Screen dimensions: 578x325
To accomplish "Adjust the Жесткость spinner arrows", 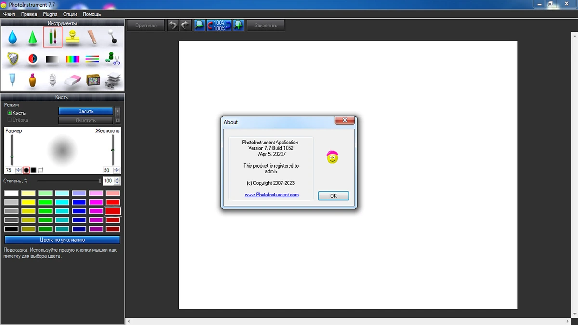I will click(117, 170).
